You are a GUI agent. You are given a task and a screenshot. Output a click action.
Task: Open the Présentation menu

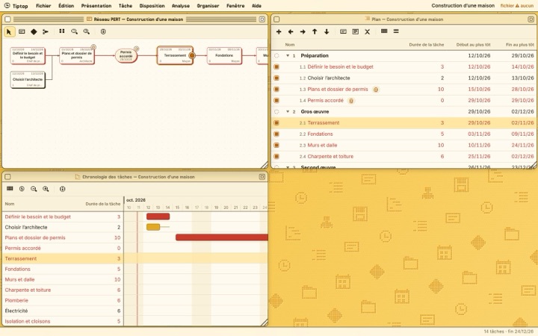click(x=96, y=6)
